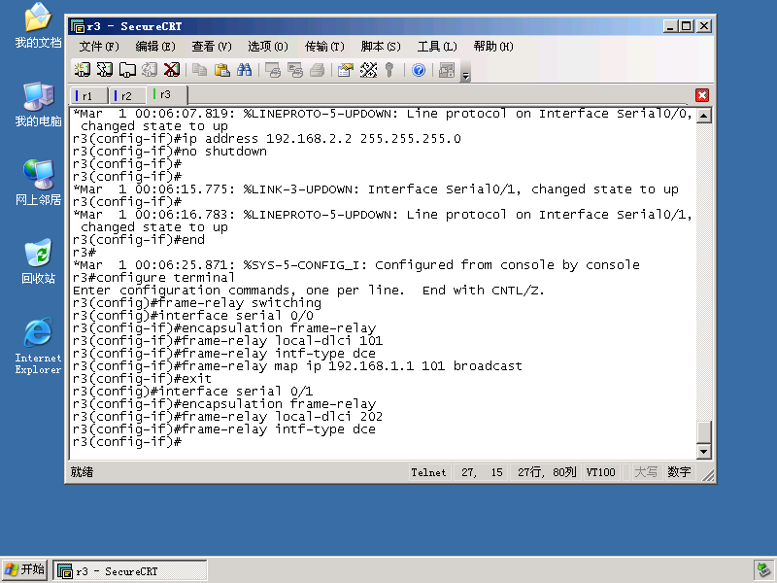The width and height of the screenshot is (777, 583).
Task: Click the grayed SecureFX lock icon
Action: (447, 70)
